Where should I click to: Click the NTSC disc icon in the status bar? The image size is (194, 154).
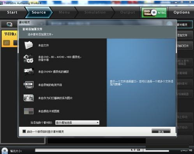click(x=5, y=151)
